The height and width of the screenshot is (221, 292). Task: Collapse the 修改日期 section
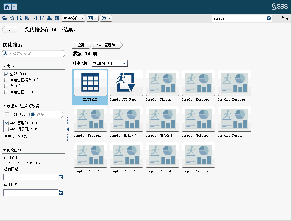[x=5, y=150]
